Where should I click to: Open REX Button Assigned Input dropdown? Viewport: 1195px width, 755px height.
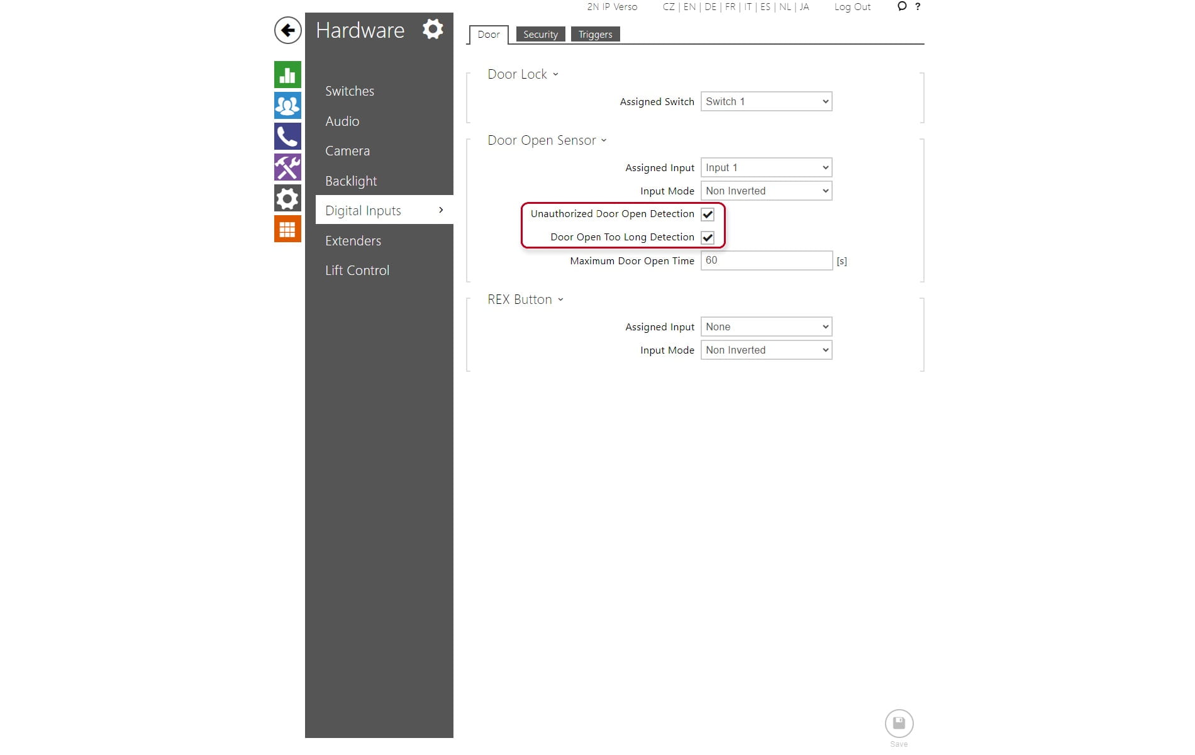(766, 327)
